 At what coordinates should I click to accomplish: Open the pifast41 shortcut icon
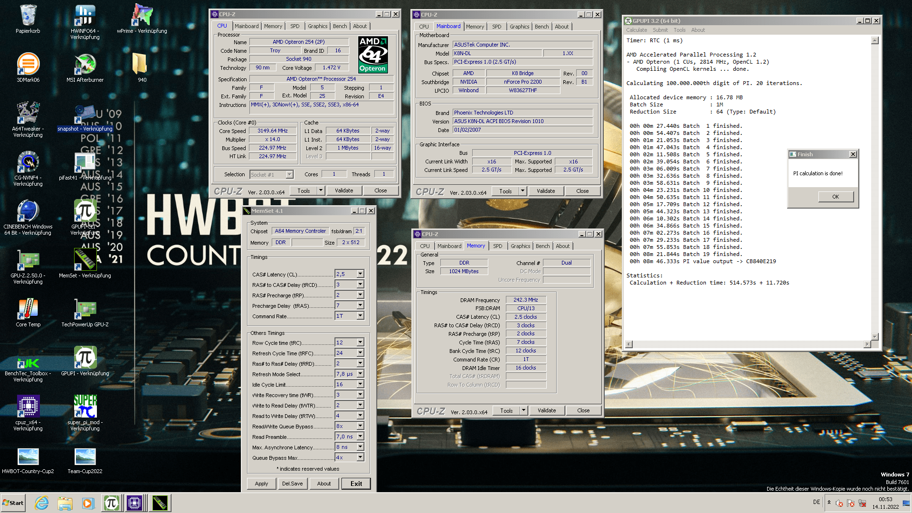(85, 166)
